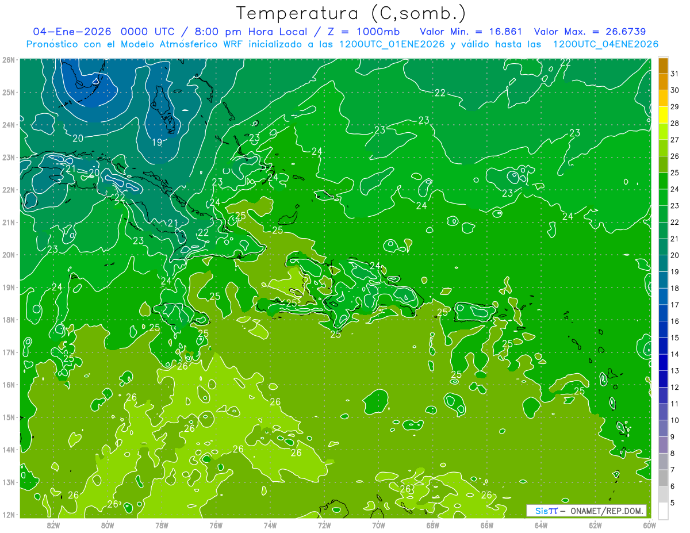Click the 80W longitude axis label
The height and width of the screenshot is (533, 690).
click(108, 524)
